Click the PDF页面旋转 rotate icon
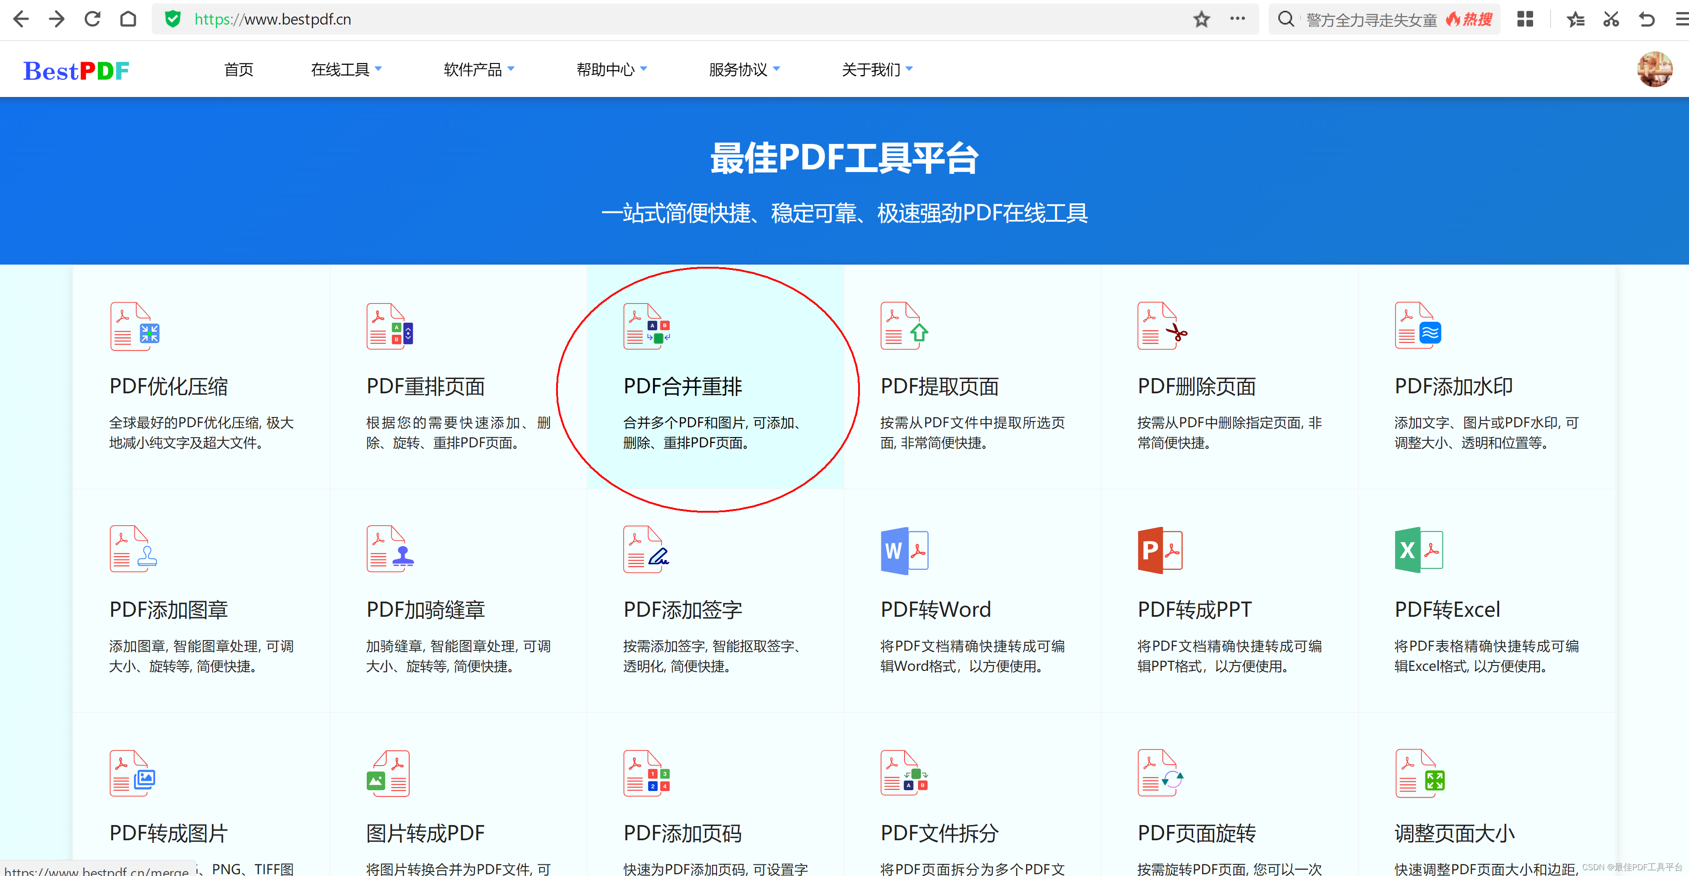Screen dimensions: 1689x876 coord(1161,773)
